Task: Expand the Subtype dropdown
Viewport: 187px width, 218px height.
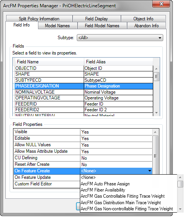Action: [x=120, y=38]
